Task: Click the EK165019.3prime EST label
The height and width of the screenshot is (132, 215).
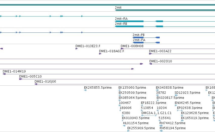Action: (195, 118)
